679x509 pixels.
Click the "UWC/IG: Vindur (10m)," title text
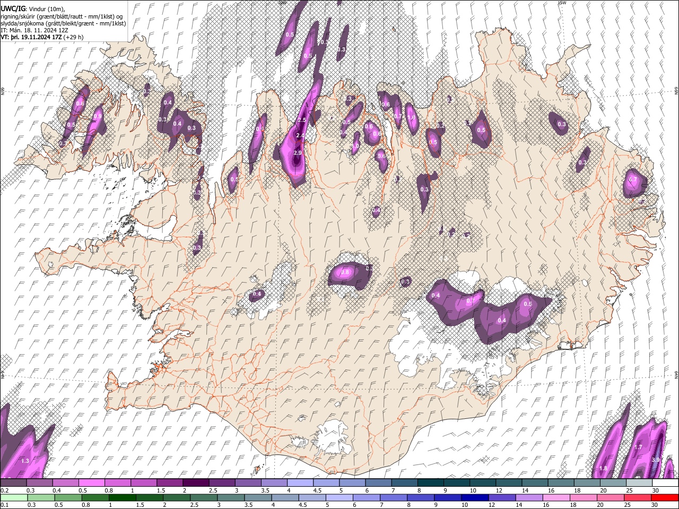pyautogui.click(x=32, y=9)
